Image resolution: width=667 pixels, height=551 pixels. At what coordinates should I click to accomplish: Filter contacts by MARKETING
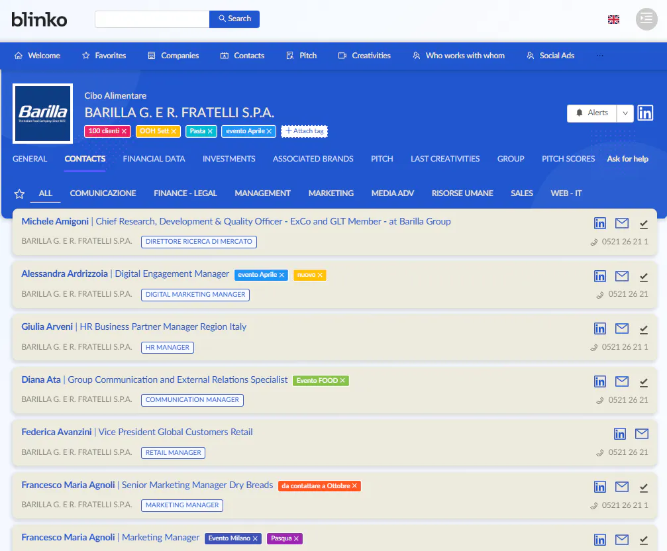point(331,193)
